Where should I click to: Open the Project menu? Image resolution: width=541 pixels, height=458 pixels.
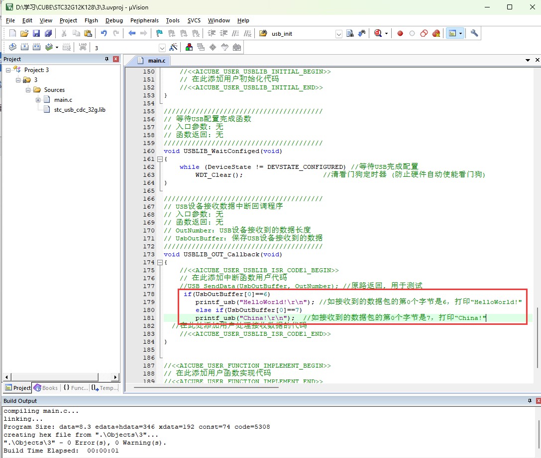click(x=68, y=20)
